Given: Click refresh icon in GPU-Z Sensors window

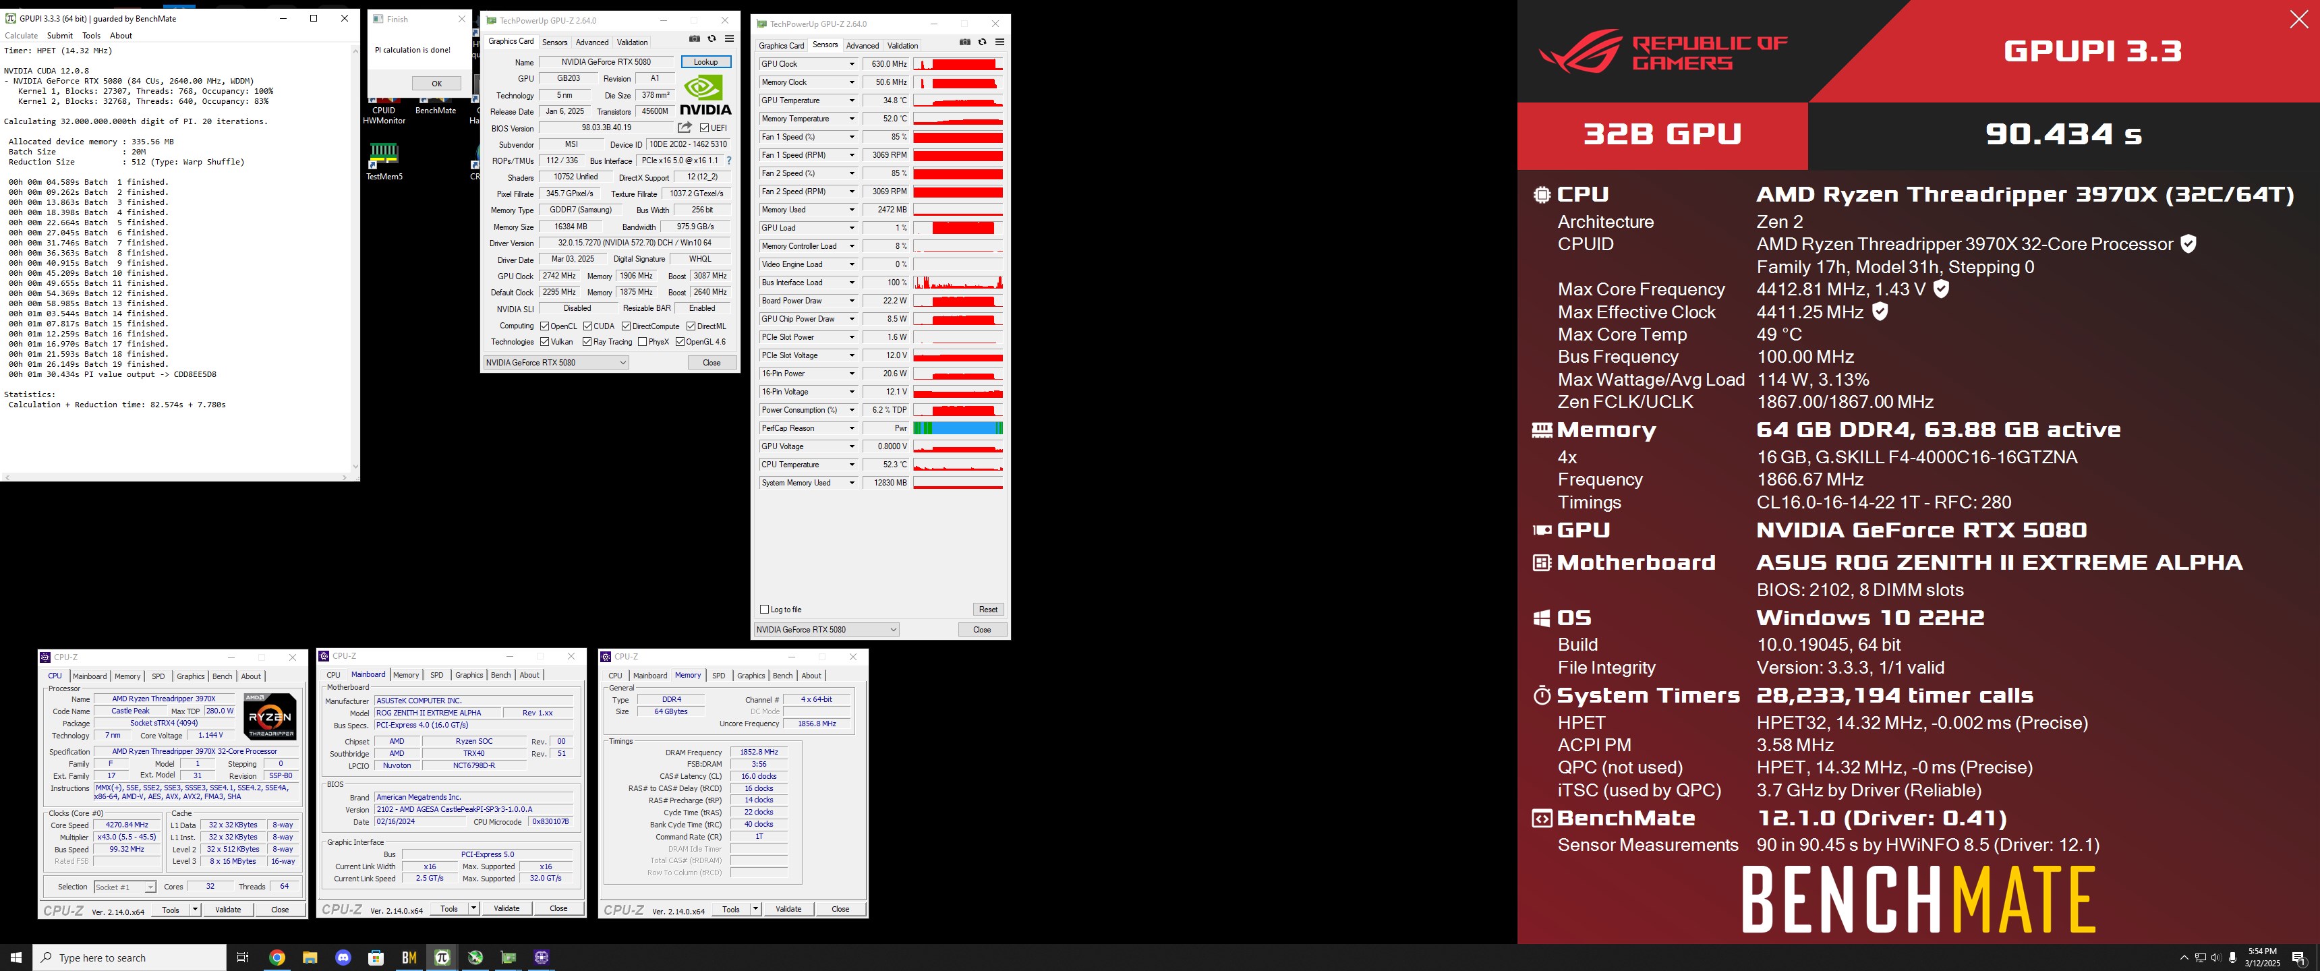Looking at the screenshot, I should coord(983,42).
